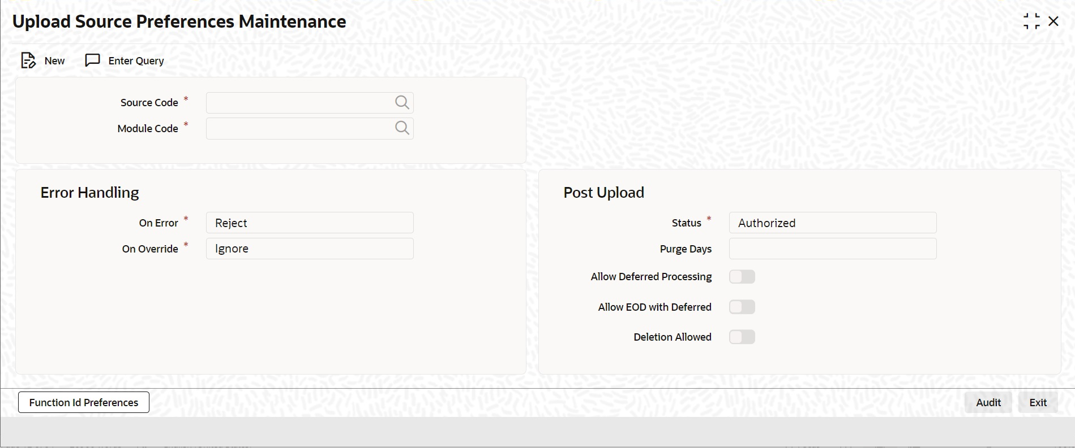Click the On Error field label
1075x448 pixels.
click(x=159, y=223)
